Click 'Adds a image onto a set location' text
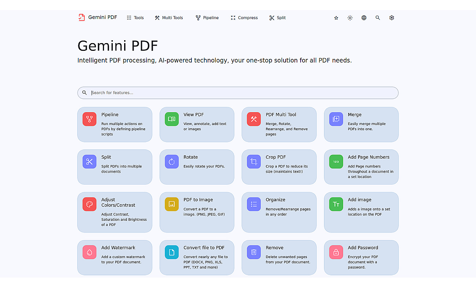Viewport: 476px width, 288px height. [x=369, y=212]
